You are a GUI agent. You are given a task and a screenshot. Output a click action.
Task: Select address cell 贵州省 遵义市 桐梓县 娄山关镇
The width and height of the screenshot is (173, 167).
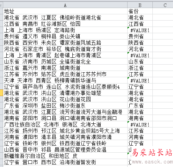click(65, 36)
